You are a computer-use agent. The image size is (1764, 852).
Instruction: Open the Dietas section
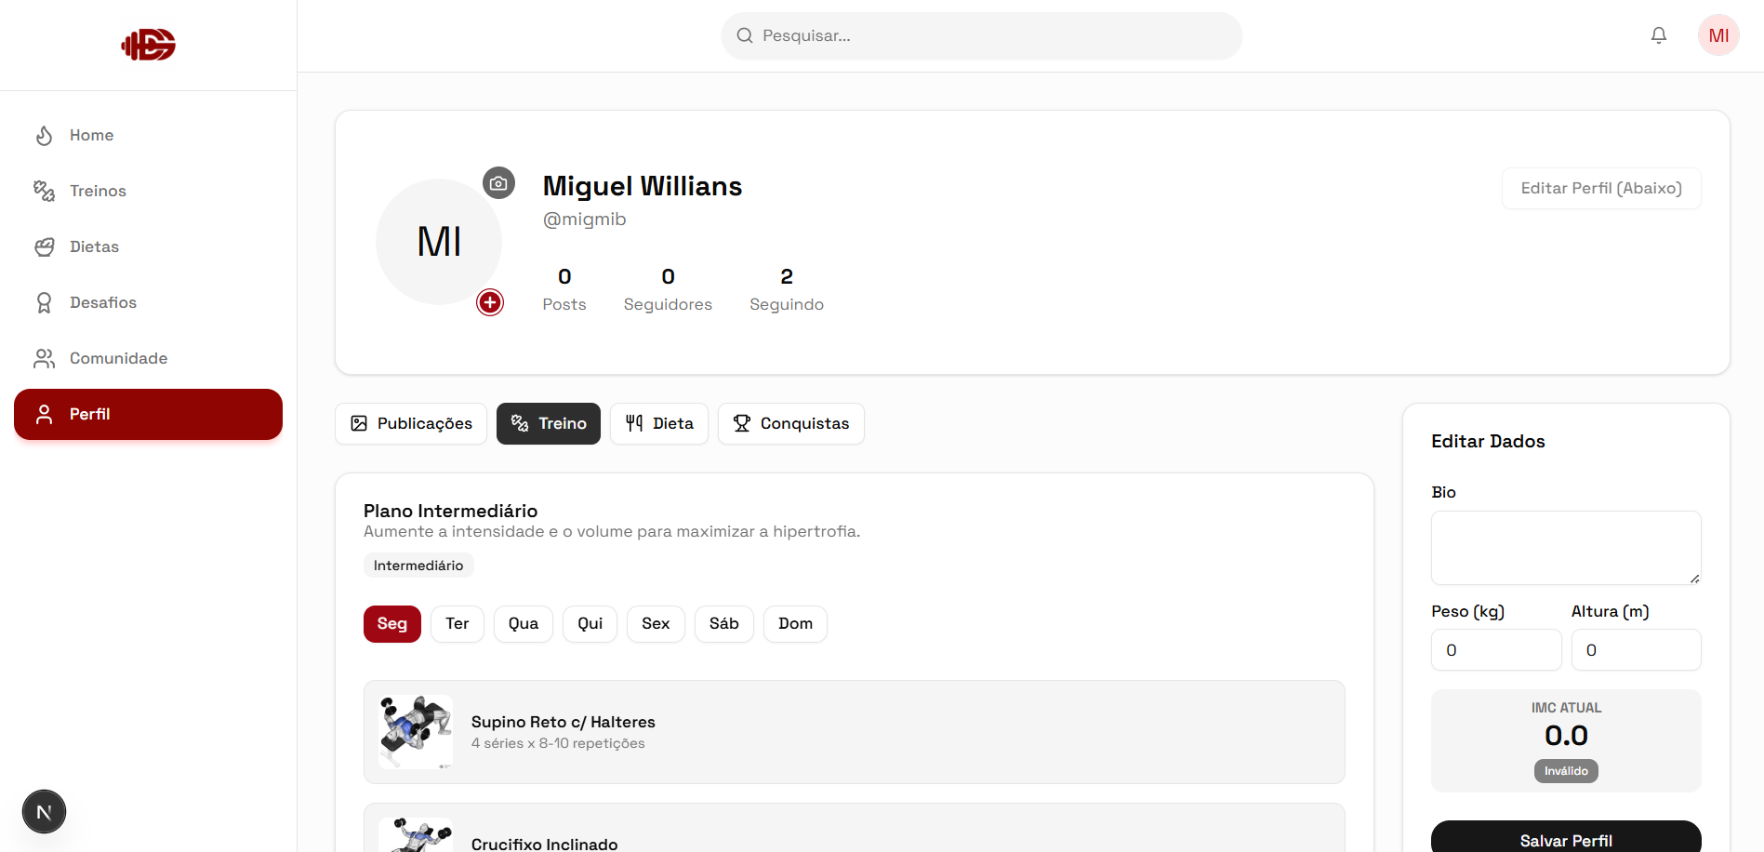tap(94, 246)
